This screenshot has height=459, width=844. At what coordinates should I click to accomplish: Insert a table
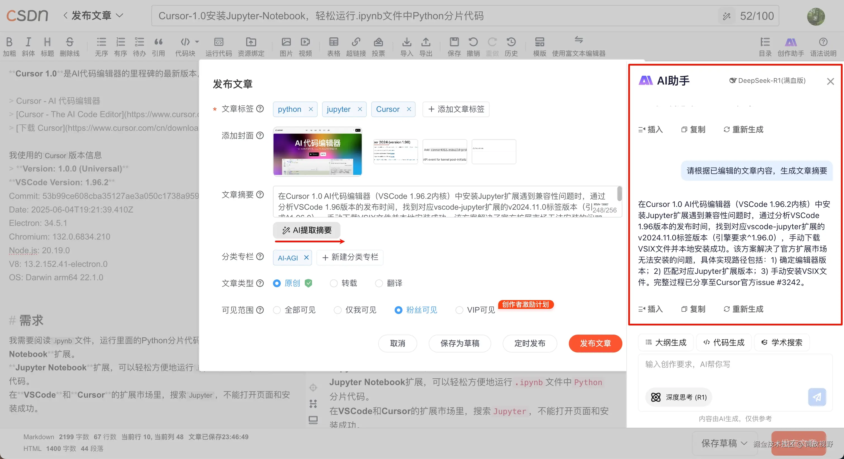333,46
